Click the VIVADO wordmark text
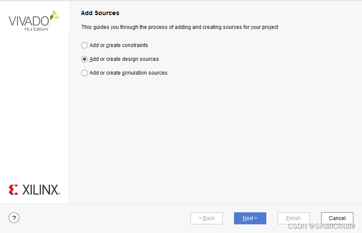 tap(28, 21)
